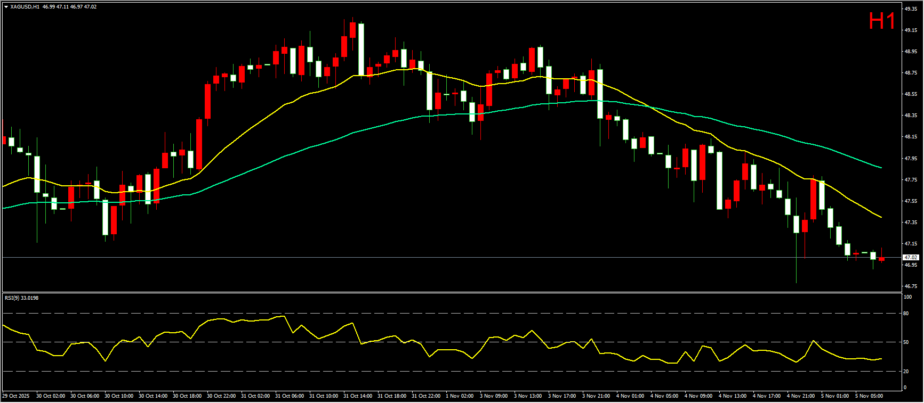
Task: Click the RSI 80 level label
Action: [906, 314]
